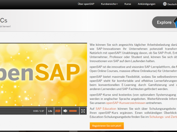Click Registrieren Sie sich jetzt! button

107,126
